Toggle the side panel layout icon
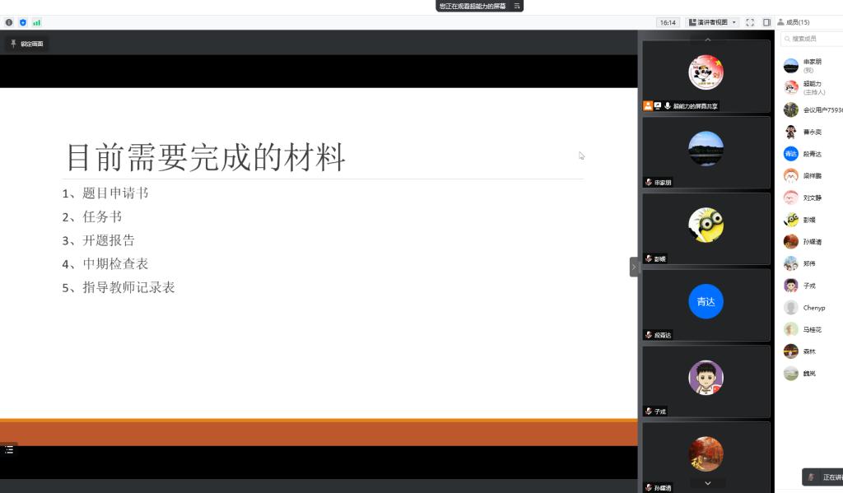 [766, 22]
